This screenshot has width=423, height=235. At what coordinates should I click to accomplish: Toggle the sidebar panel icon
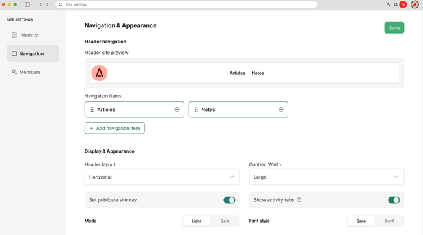[27, 5]
